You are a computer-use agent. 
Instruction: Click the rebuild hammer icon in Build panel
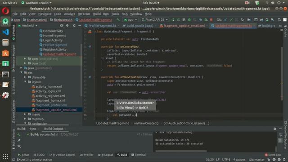[19, 135]
